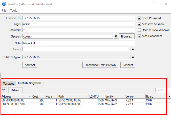Select the Mikrotik-3 neighbor row

[x=77, y=100]
